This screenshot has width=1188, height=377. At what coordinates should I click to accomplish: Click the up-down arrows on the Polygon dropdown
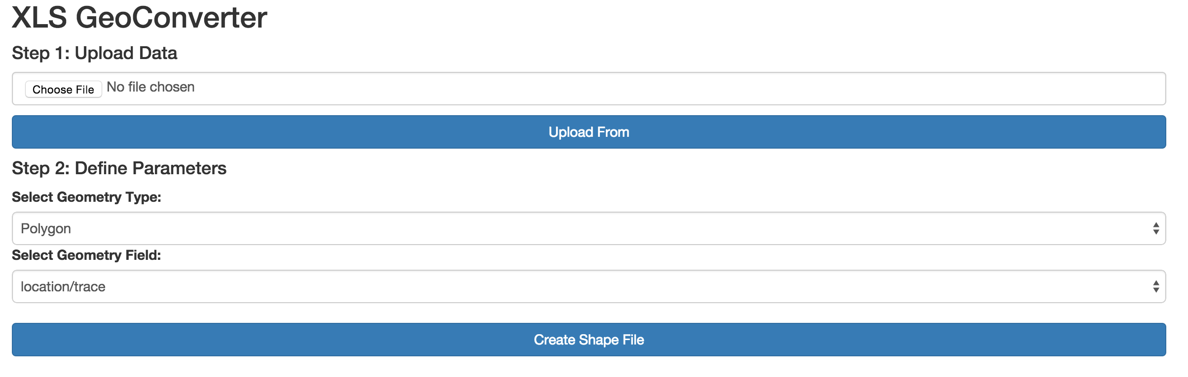(1156, 228)
